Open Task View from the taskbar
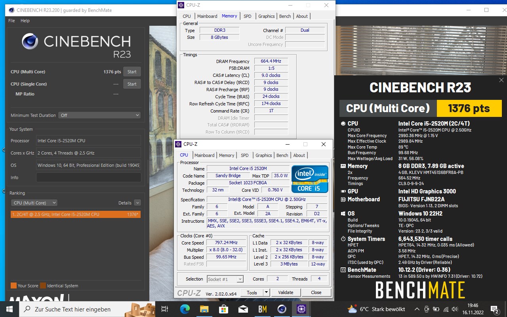Screen dimensions: 507x317 [165, 309]
